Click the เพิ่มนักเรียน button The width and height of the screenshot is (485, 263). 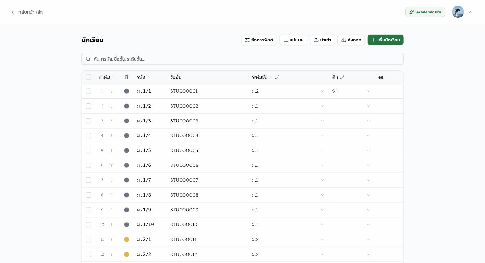(385, 40)
